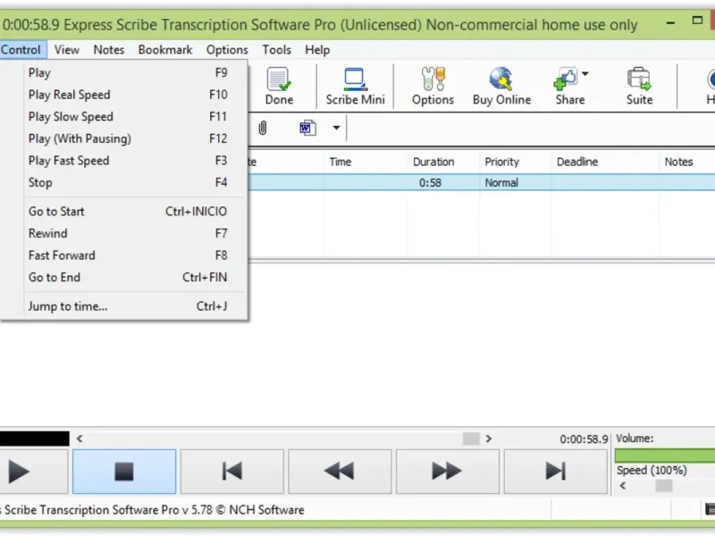
Task: Open the Notes menu
Action: (108, 50)
